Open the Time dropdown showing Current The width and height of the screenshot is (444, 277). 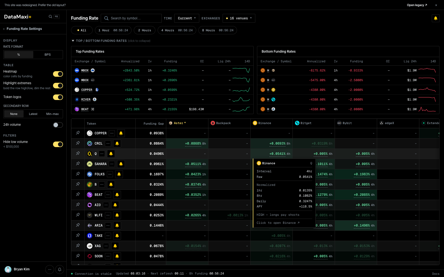[187, 18]
